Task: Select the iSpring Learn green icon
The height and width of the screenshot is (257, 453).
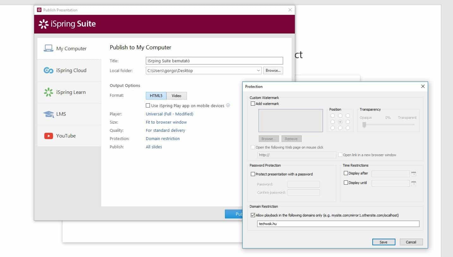Action: (x=48, y=92)
